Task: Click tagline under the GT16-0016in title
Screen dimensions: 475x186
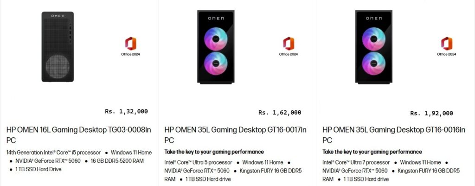Action: (x=372, y=152)
